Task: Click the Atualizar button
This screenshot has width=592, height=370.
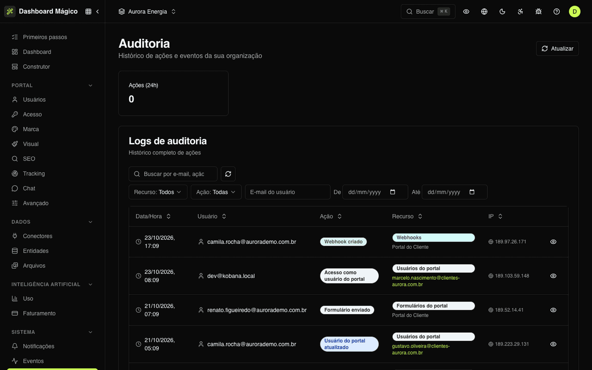Action: tap(557, 49)
